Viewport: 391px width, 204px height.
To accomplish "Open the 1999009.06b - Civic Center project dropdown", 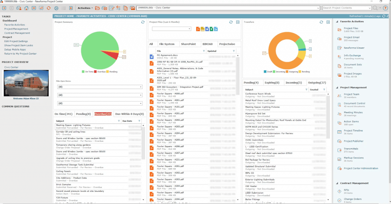I will (318, 8).
